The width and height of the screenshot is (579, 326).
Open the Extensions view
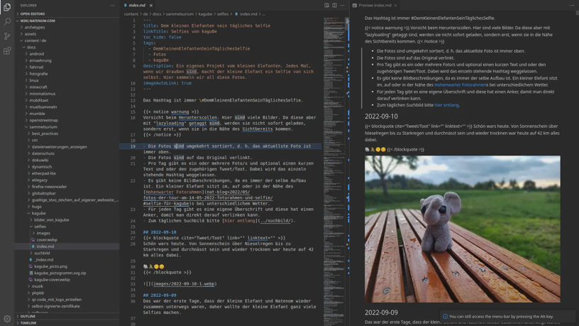(7, 50)
